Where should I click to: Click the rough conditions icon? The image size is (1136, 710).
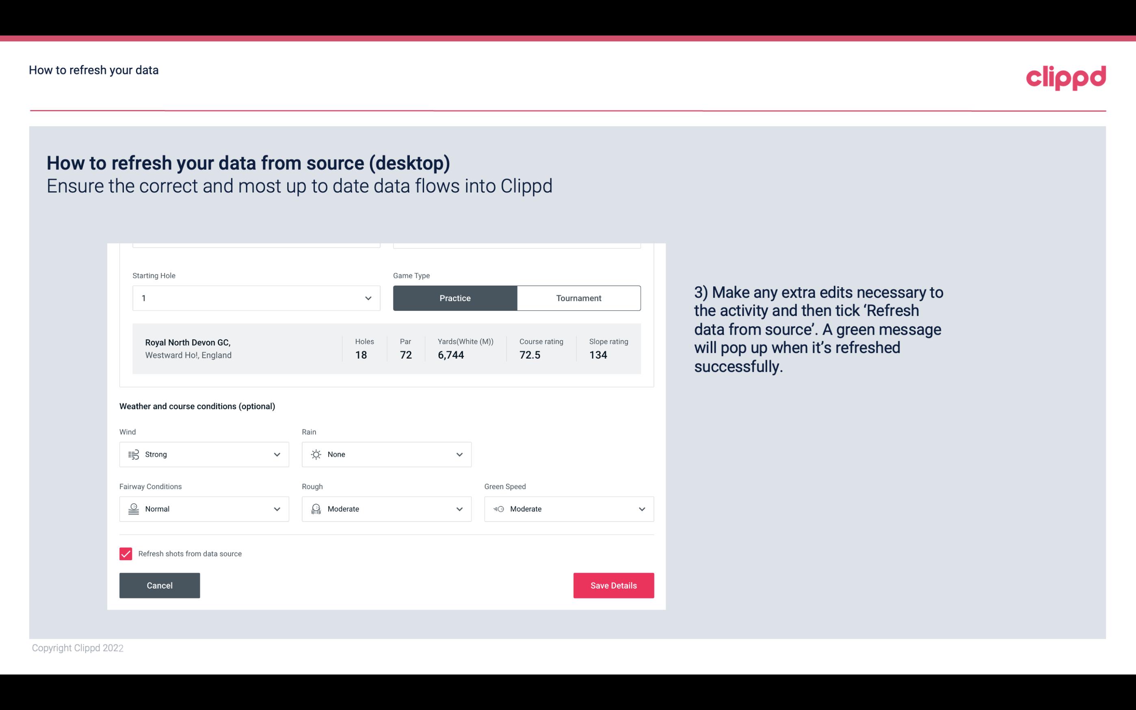point(316,509)
